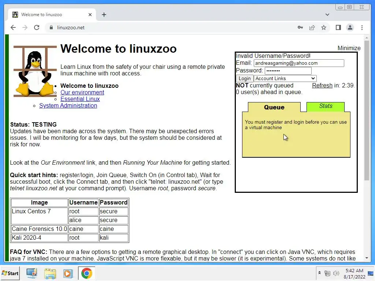Switch to the Stats tab
The height and width of the screenshot is (281, 375).
point(326,106)
